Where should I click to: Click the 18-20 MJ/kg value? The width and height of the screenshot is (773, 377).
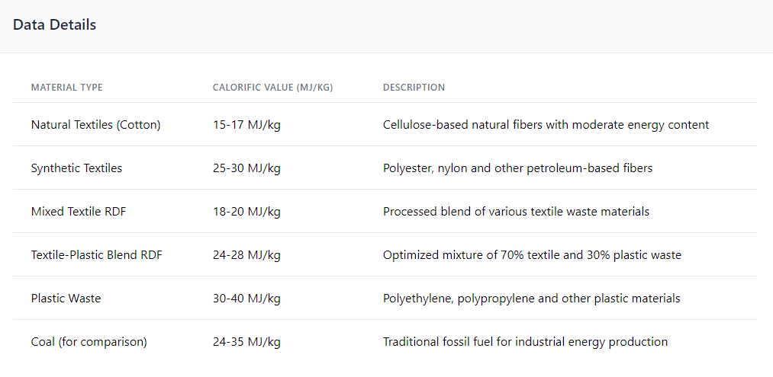click(246, 212)
